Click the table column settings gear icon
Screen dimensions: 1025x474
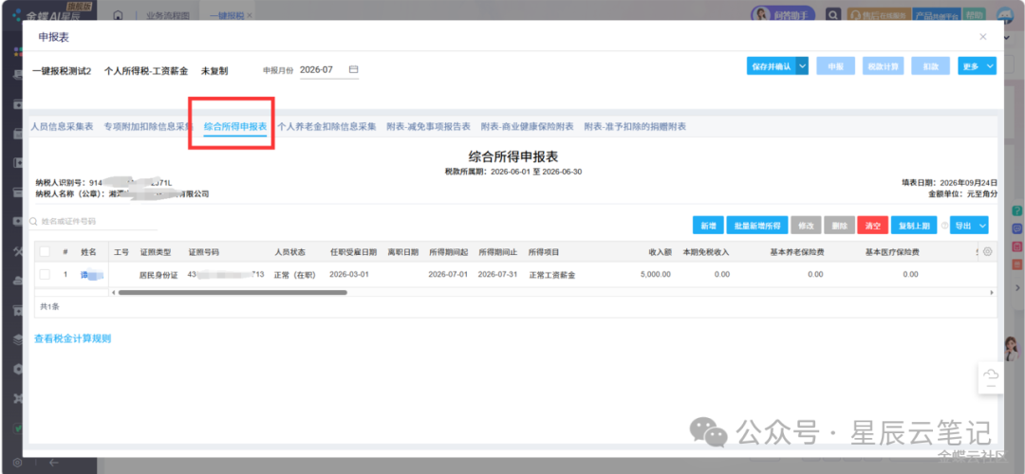(987, 252)
